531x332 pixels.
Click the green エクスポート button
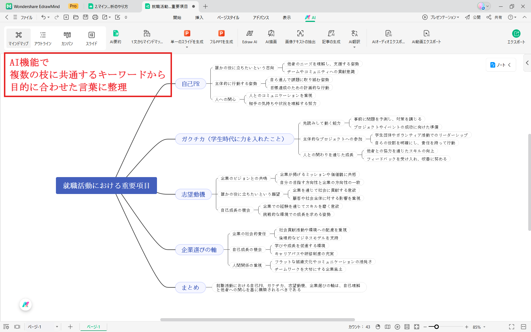pos(516,37)
